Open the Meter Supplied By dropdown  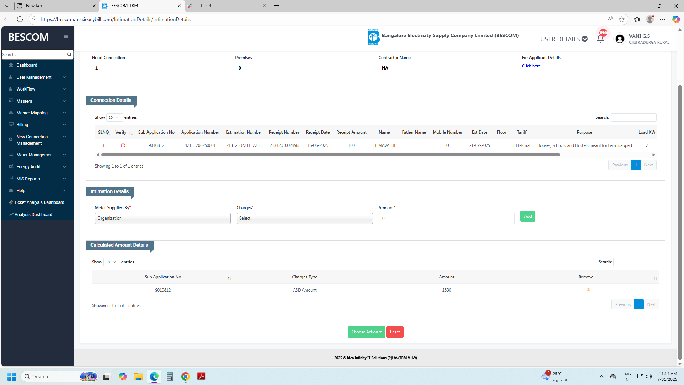(162, 218)
